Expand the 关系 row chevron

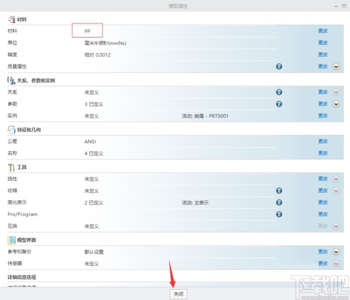[336, 92]
